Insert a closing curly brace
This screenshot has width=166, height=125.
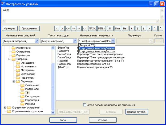pyautogui.click(x=149, y=28)
